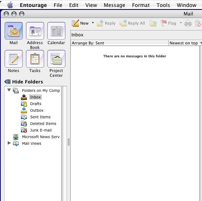Open the Tools menu

(x=163, y=5)
